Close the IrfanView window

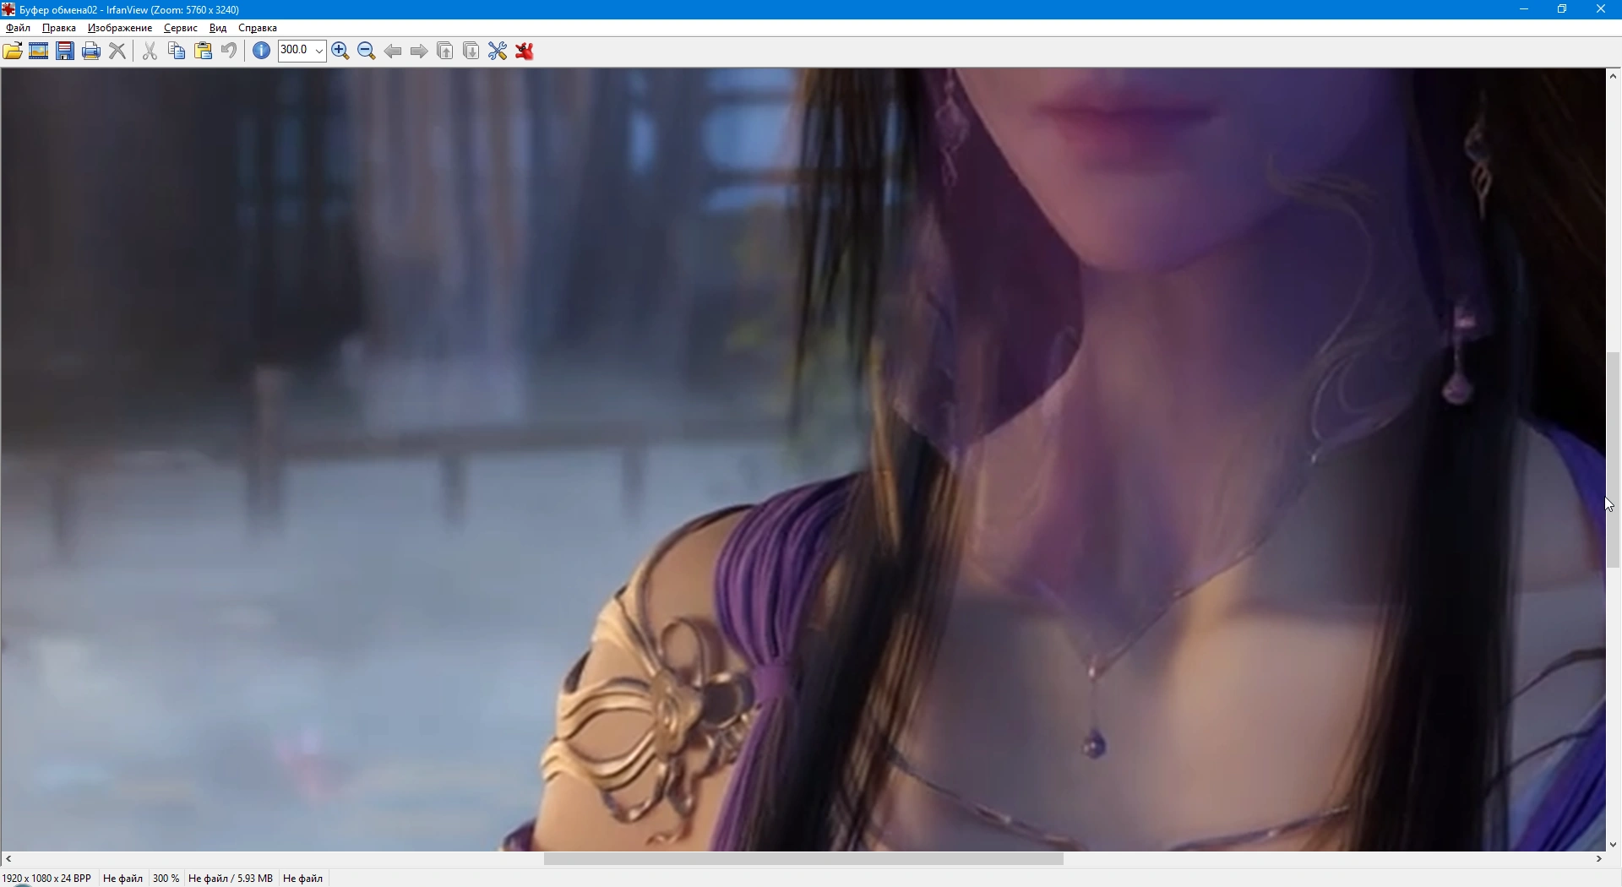tap(1602, 9)
